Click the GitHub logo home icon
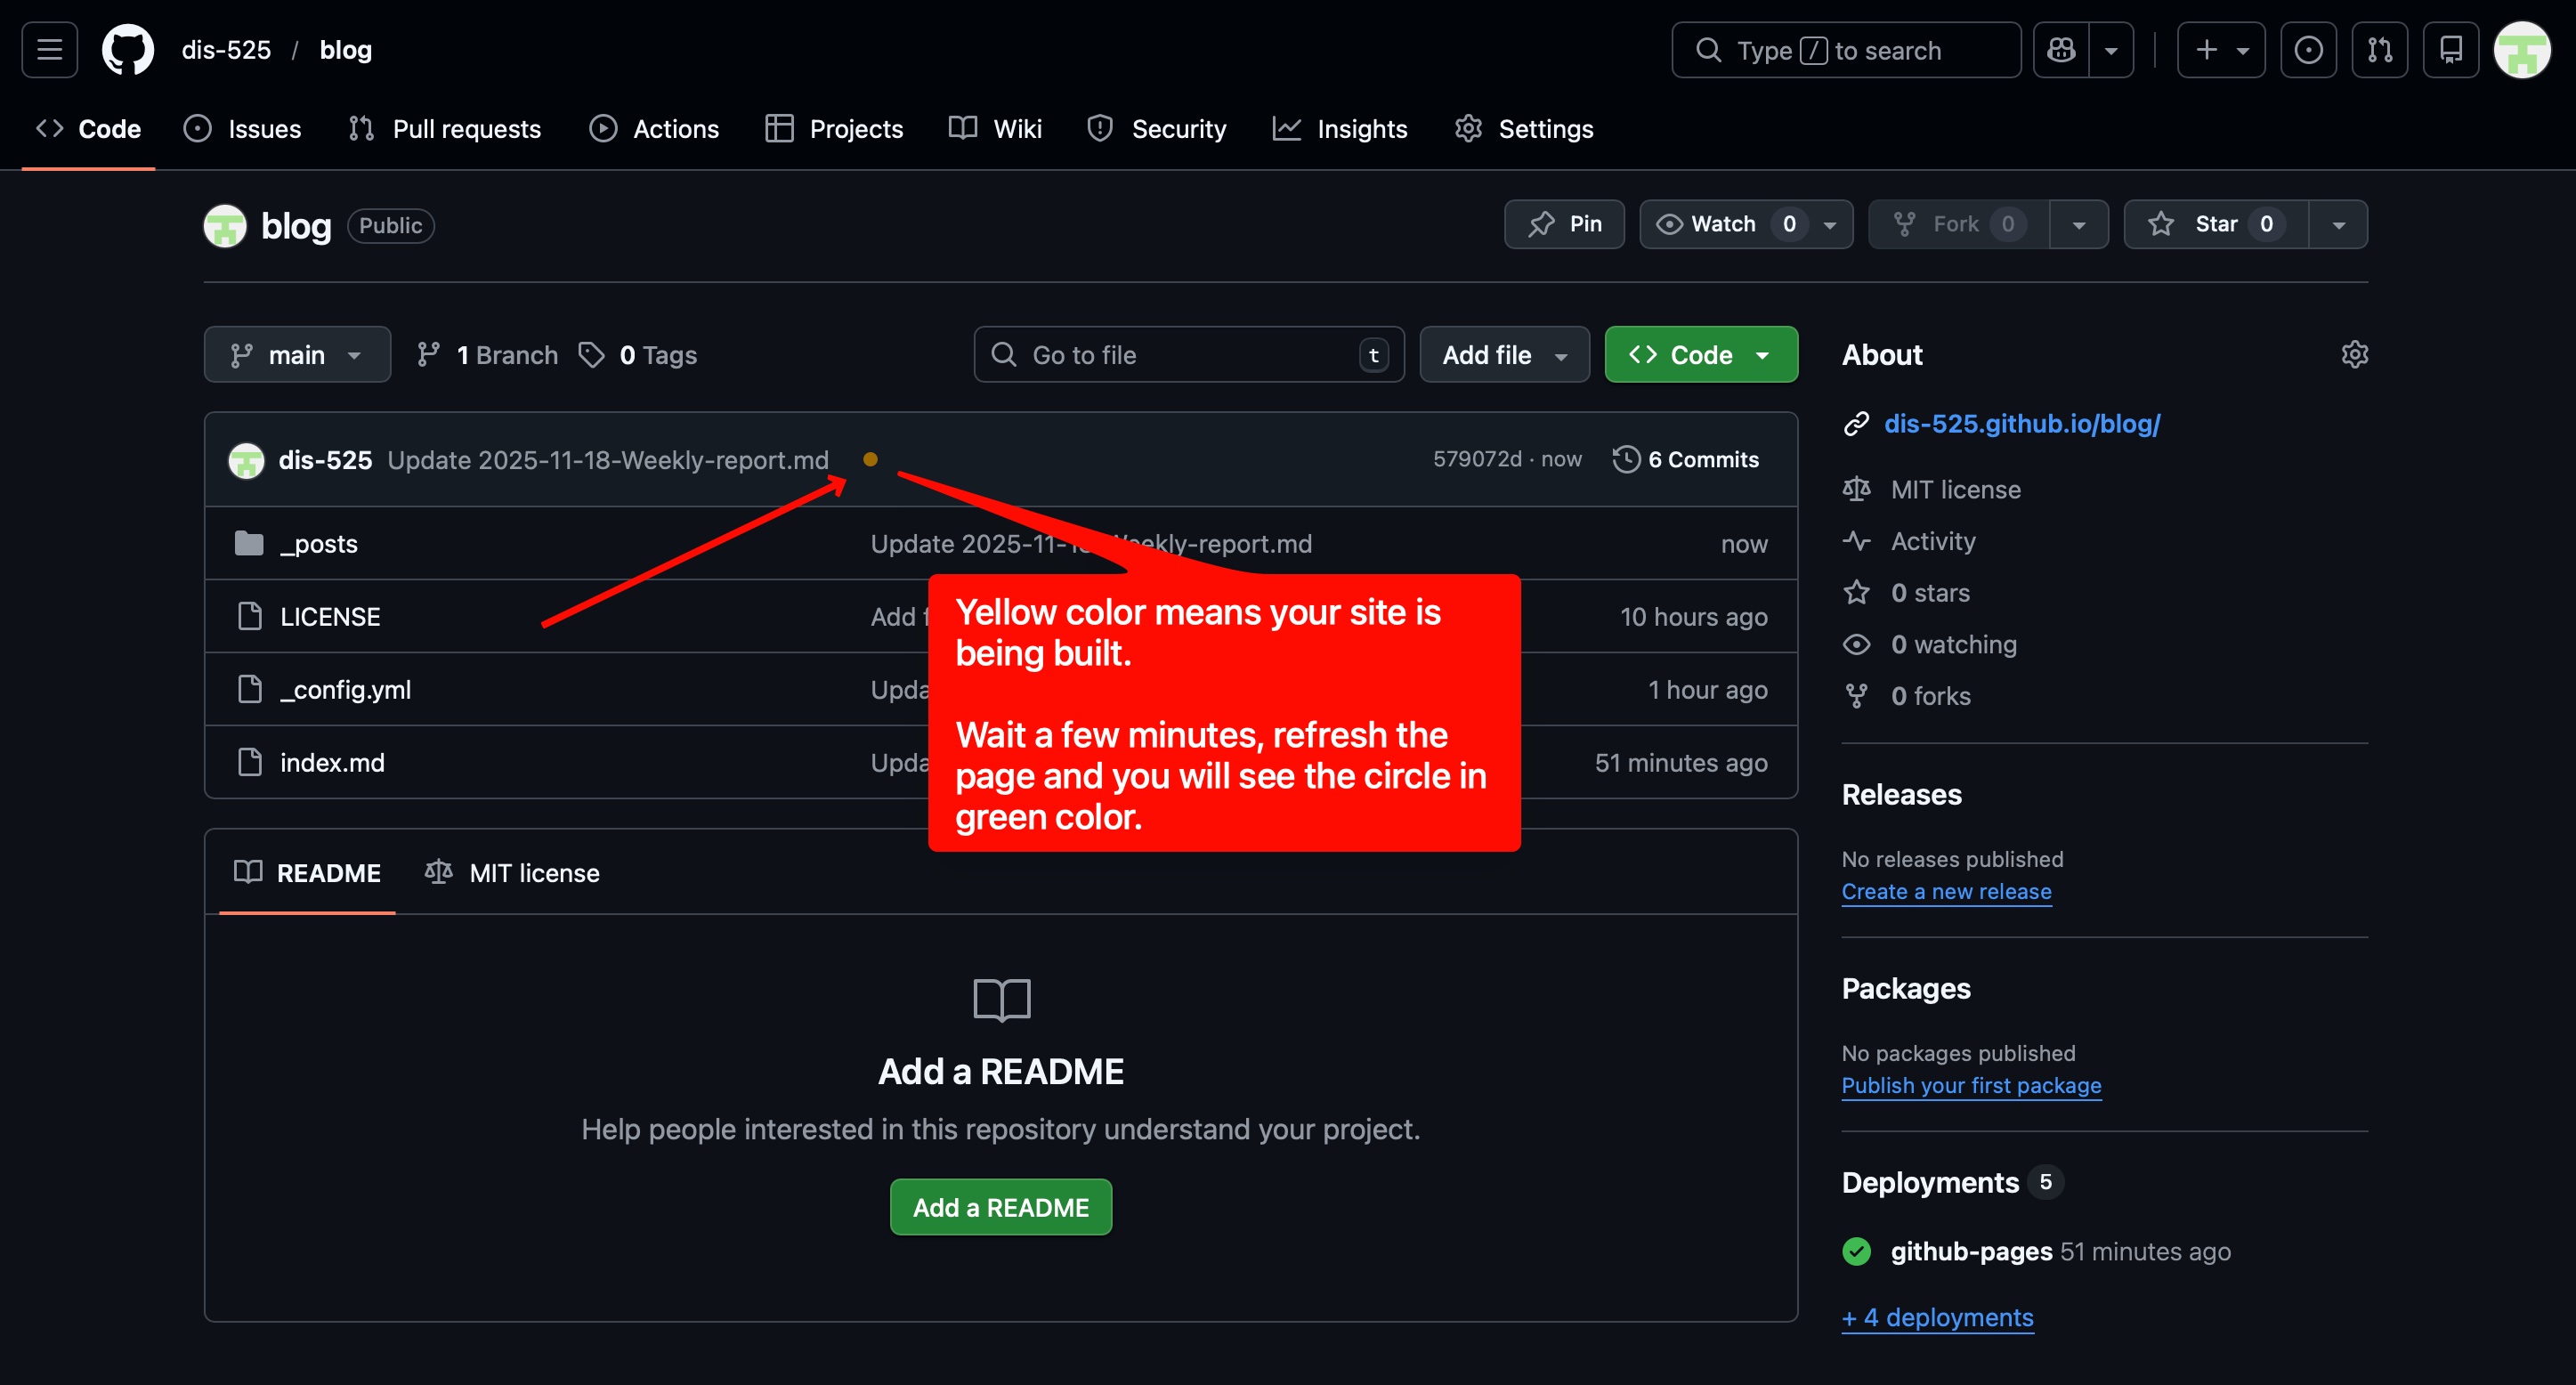2576x1385 pixels. coord(128,50)
